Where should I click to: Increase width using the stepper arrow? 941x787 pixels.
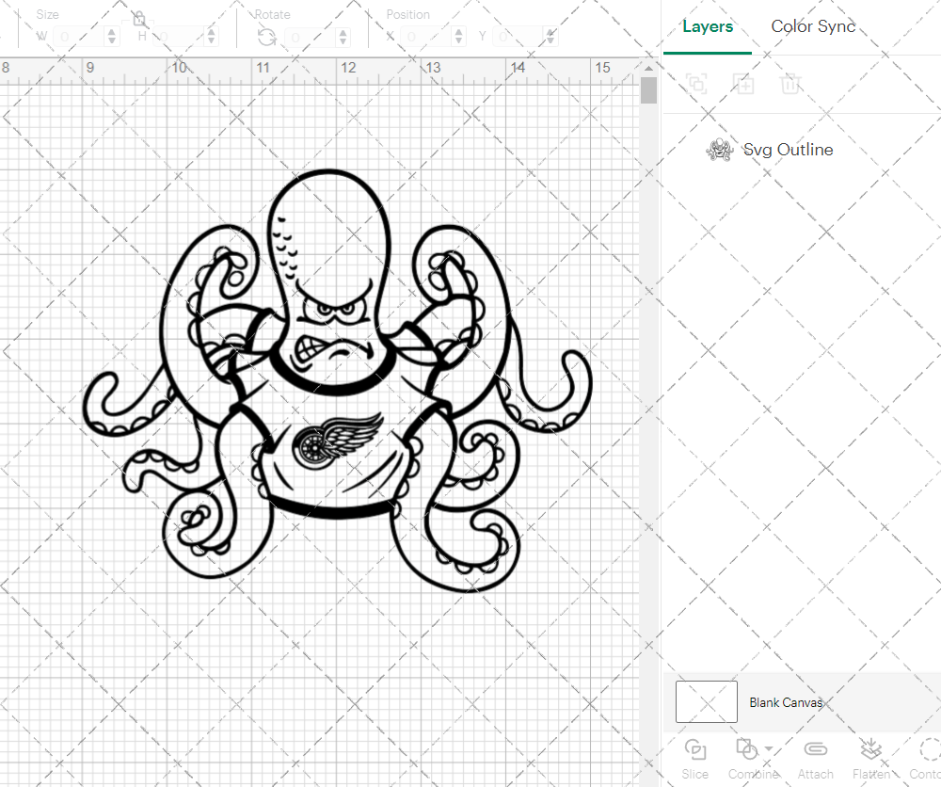[112, 30]
